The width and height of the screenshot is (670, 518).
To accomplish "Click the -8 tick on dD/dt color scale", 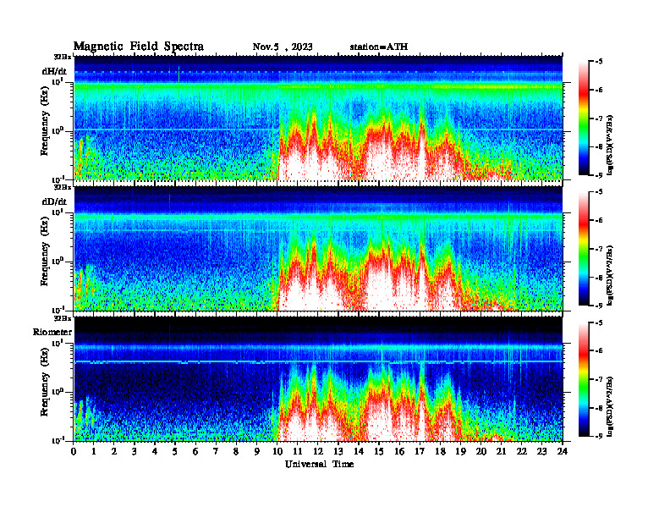I will pyautogui.click(x=600, y=278).
